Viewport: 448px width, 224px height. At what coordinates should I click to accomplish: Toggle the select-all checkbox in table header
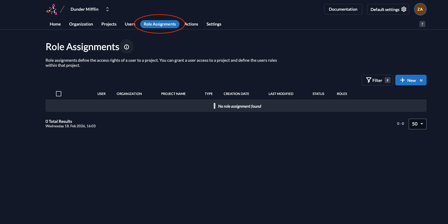[x=59, y=94]
